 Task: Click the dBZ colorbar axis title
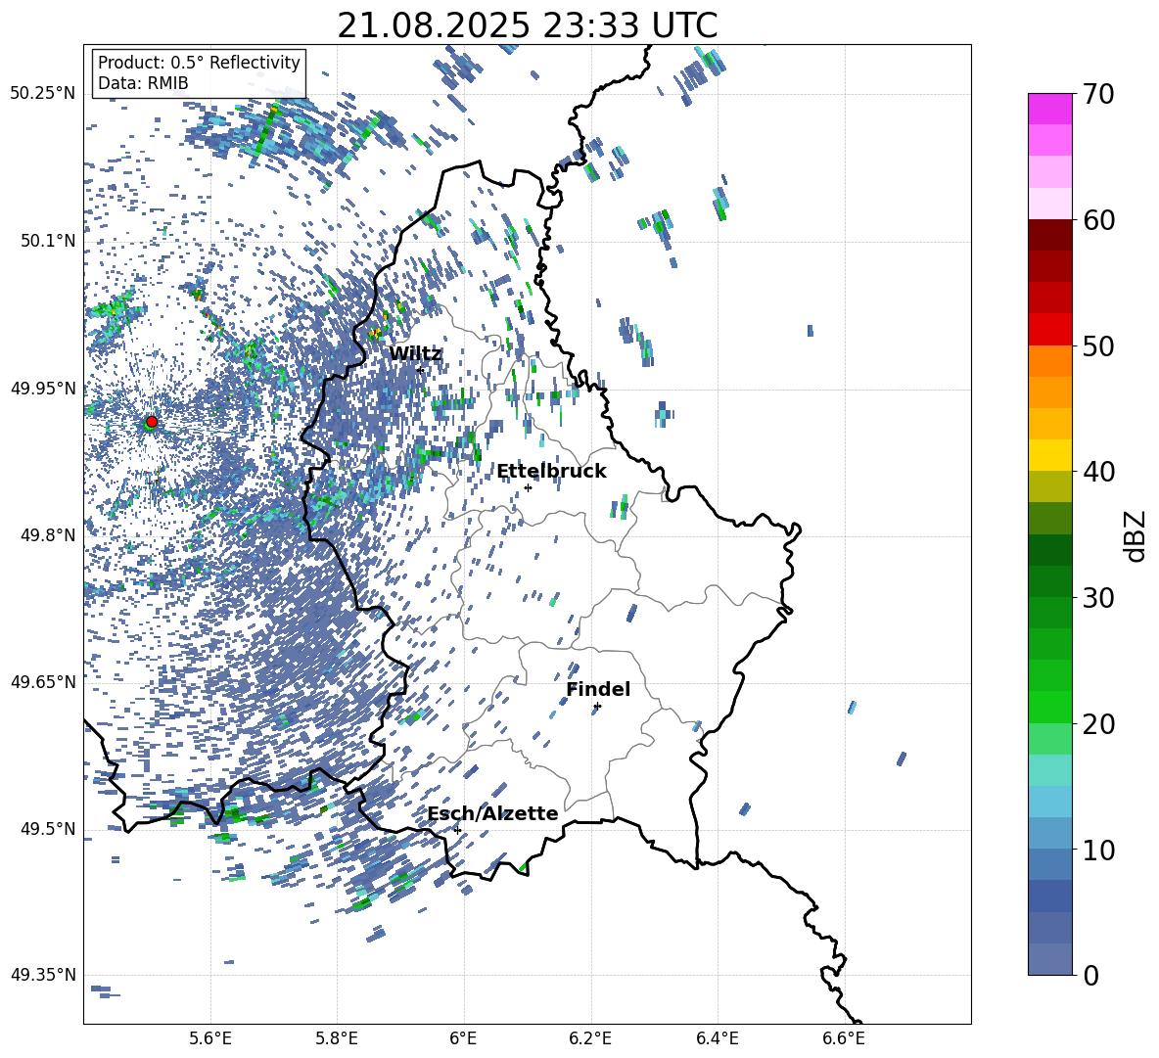(x=1135, y=535)
